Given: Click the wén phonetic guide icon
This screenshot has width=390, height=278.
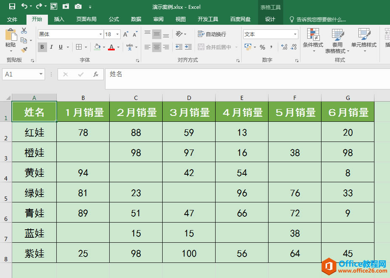Looking at the screenshot, I should [129, 47].
